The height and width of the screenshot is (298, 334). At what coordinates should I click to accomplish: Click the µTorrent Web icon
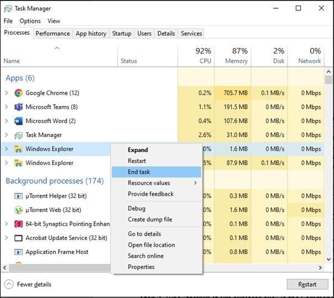18,210
